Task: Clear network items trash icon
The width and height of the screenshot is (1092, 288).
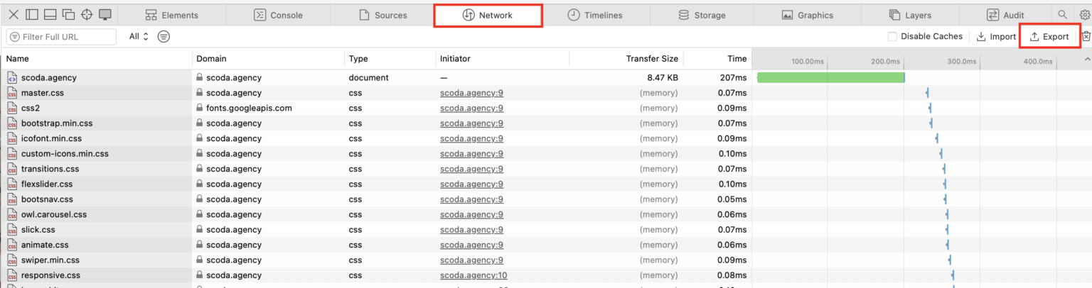Action: 1086,36
